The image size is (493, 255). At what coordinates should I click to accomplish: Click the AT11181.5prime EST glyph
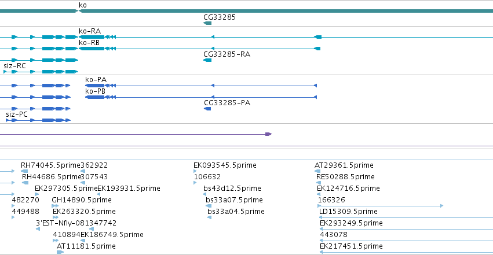pyautogui.click(x=60, y=252)
